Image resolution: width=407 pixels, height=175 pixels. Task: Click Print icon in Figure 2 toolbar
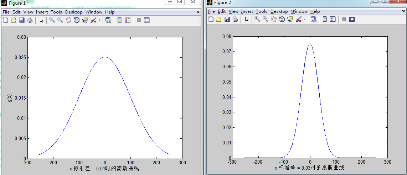click(235, 20)
